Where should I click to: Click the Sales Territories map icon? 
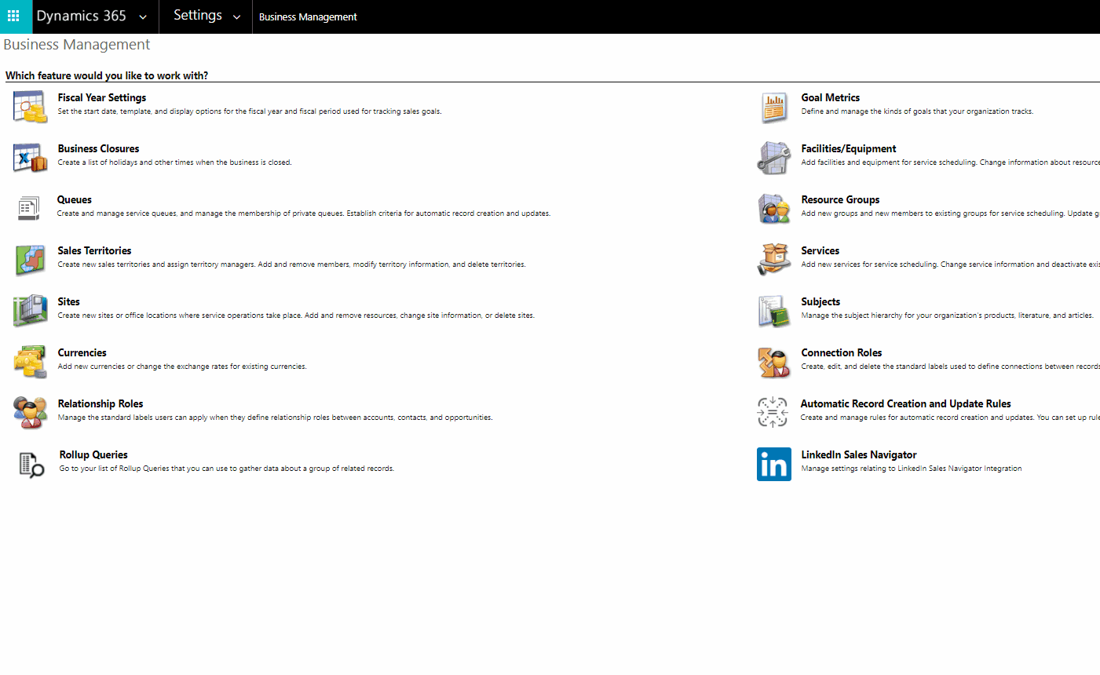coord(30,260)
